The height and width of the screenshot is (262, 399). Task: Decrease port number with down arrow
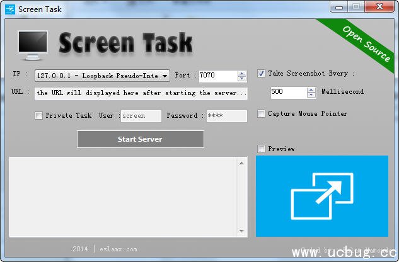click(x=242, y=79)
